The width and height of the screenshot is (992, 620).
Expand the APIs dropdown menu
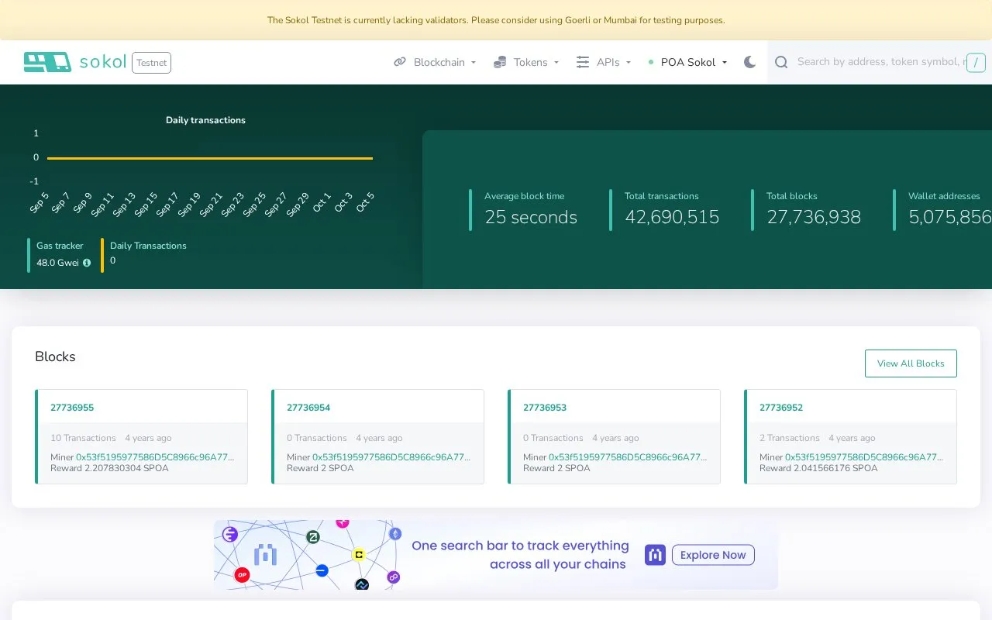(604, 62)
